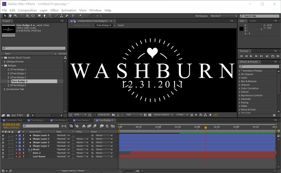Select the Eraser tool

66,16
